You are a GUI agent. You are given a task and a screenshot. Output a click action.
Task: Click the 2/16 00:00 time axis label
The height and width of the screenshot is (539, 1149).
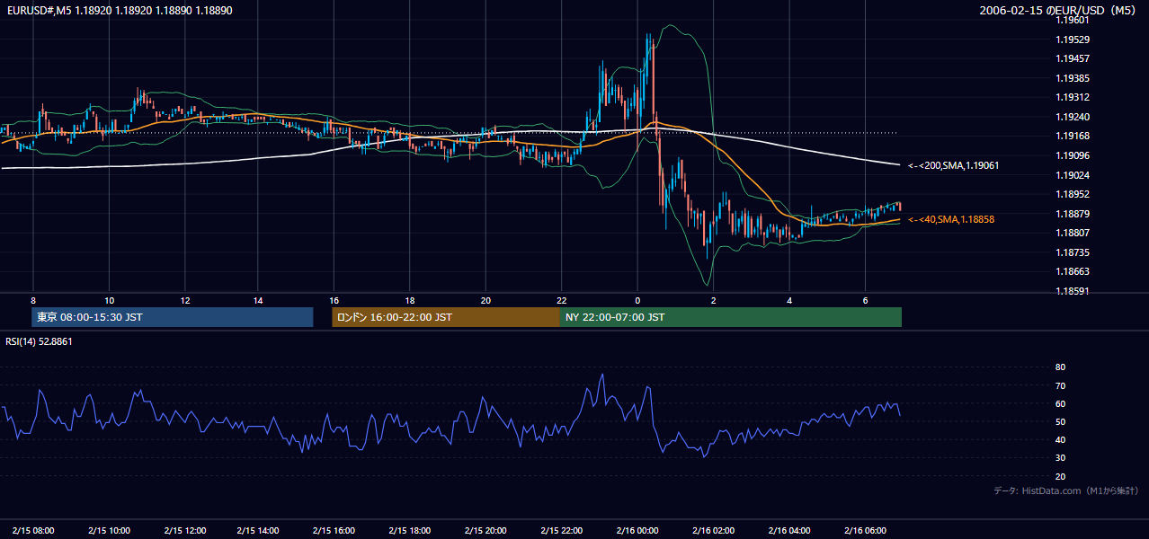pyautogui.click(x=637, y=530)
